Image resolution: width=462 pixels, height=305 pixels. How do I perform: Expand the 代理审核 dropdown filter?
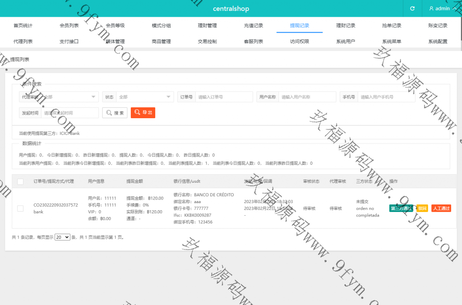tap(69, 97)
